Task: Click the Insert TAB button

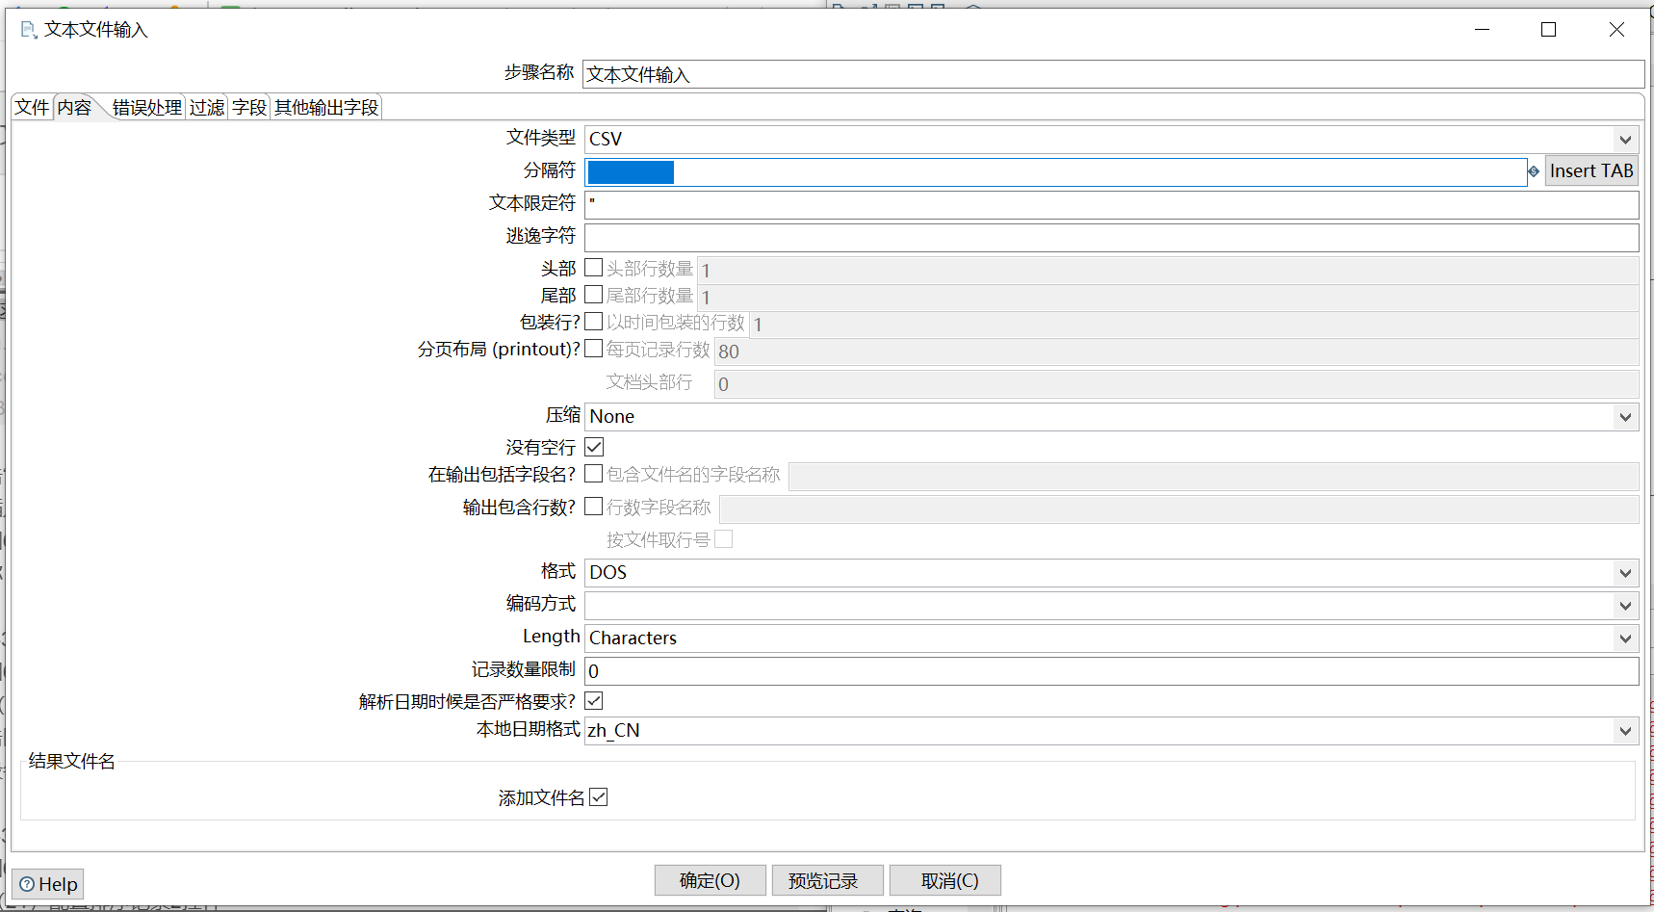Action: [x=1591, y=171]
